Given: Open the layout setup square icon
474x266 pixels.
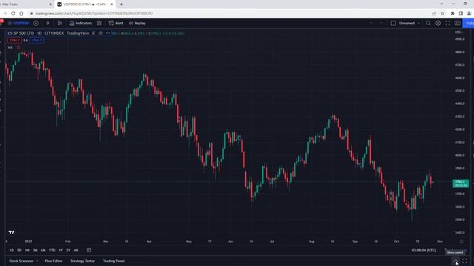Looking at the screenshot, I should [x=393, y=23].
